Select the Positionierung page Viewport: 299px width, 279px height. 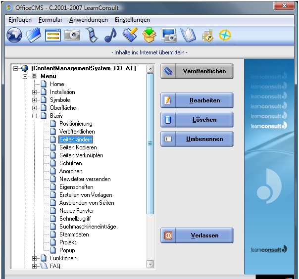coord(76,124)
